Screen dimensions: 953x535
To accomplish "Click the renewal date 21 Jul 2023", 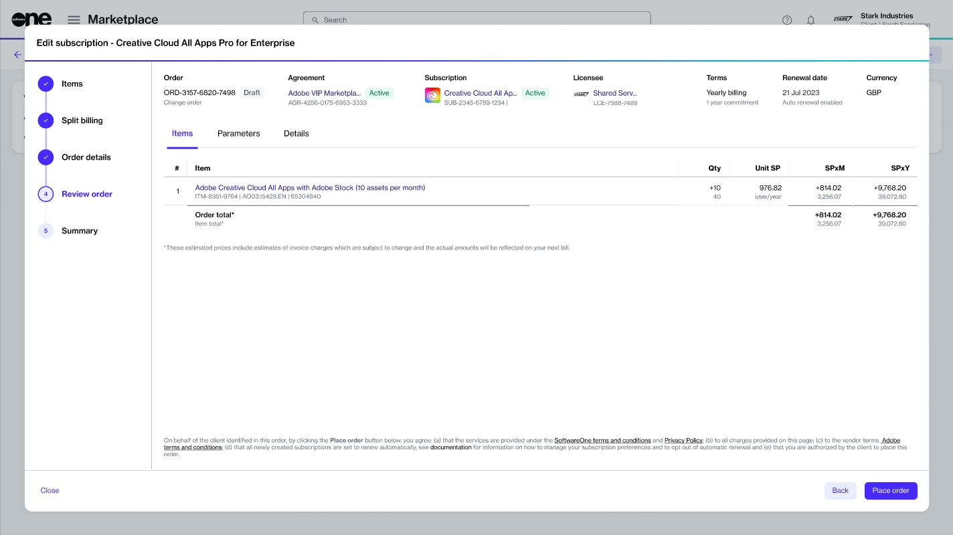I will click(x=801, y=93).
